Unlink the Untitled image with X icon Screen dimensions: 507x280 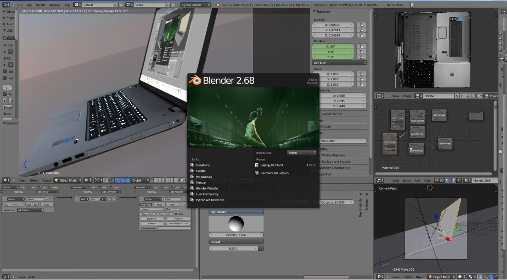tap(472, 96)
